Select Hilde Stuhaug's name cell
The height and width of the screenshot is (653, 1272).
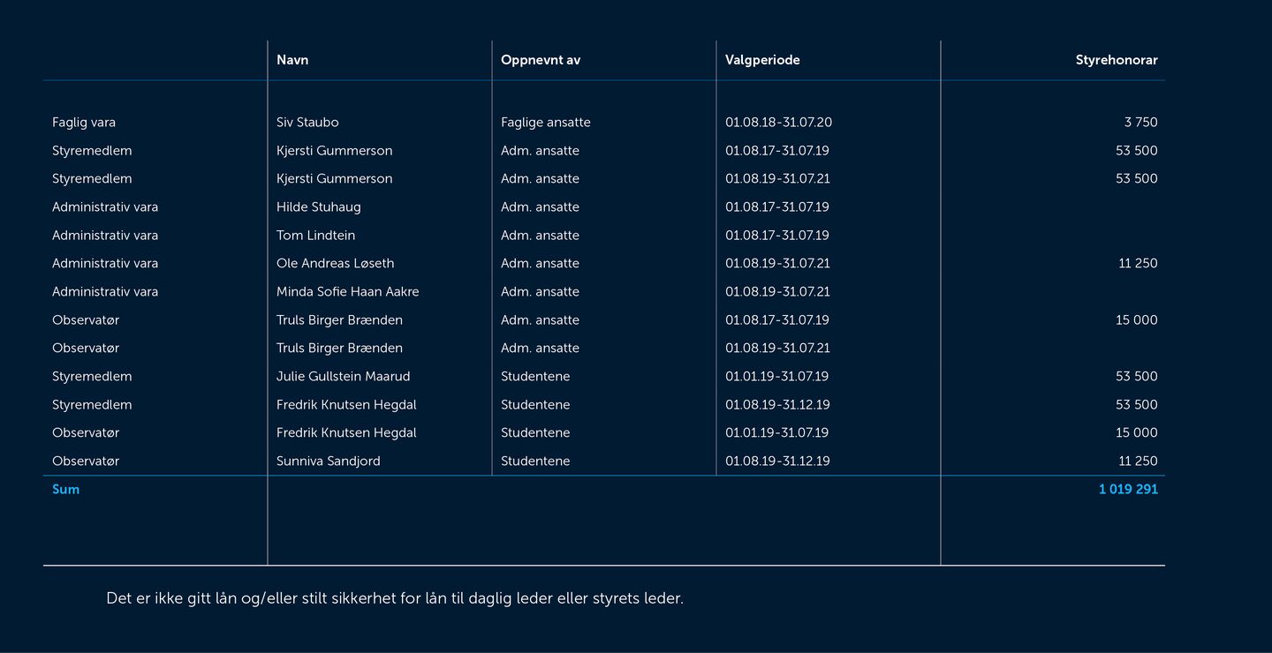click(318, 206)
